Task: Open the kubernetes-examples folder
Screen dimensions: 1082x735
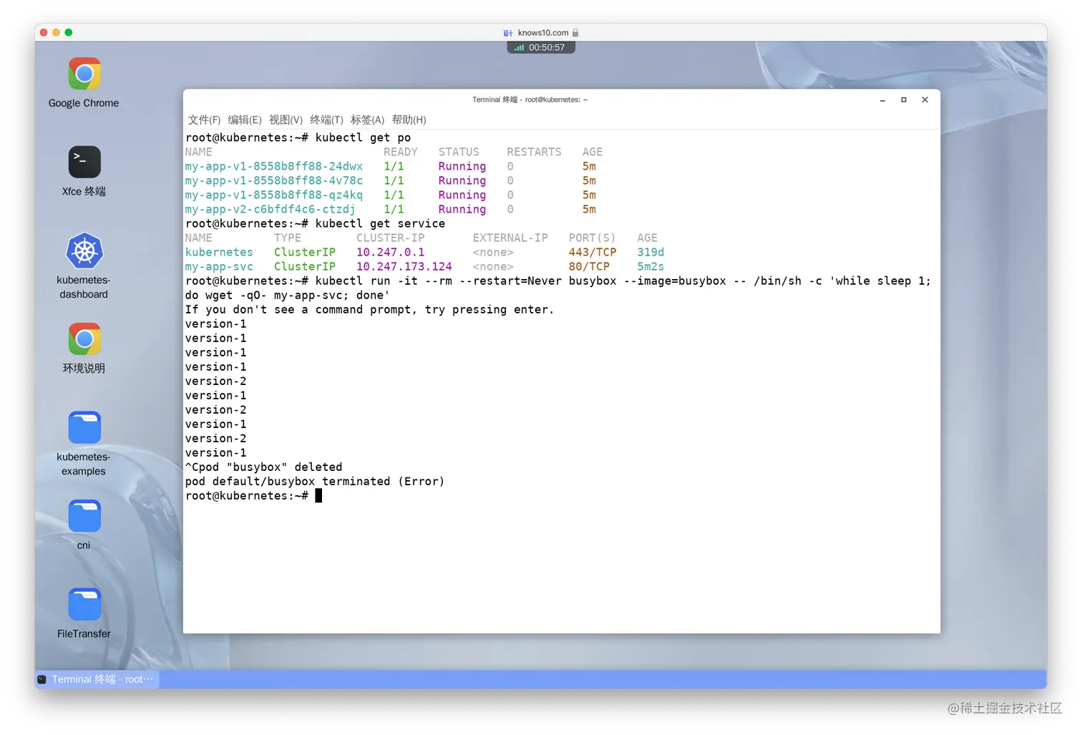Action: pos(84,428)
